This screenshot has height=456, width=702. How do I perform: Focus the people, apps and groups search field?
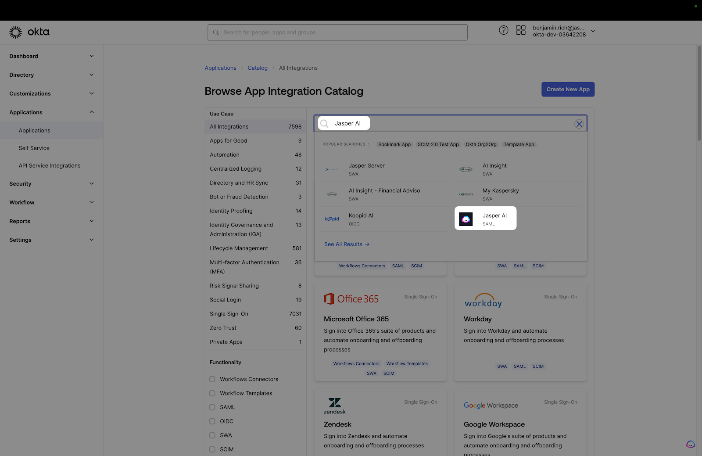[x=338, y=32]
